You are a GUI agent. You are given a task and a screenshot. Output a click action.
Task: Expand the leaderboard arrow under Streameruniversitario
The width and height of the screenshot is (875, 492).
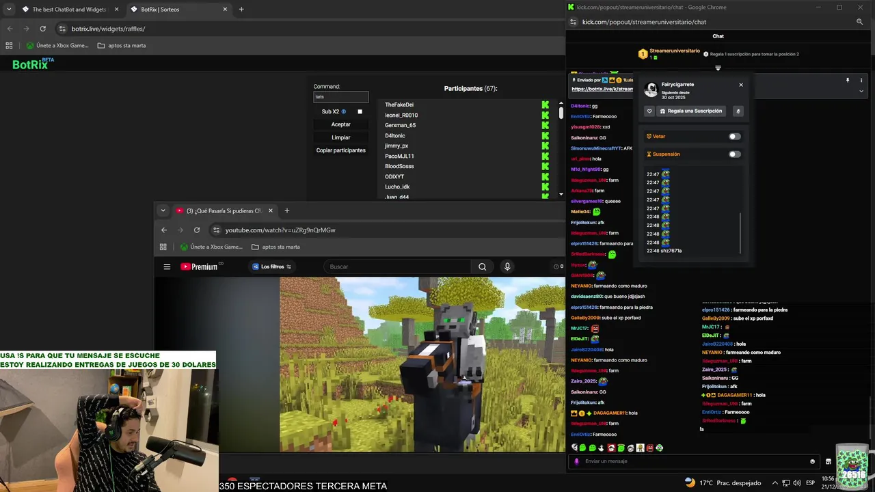pyautogui.click(x=718, y=68)
